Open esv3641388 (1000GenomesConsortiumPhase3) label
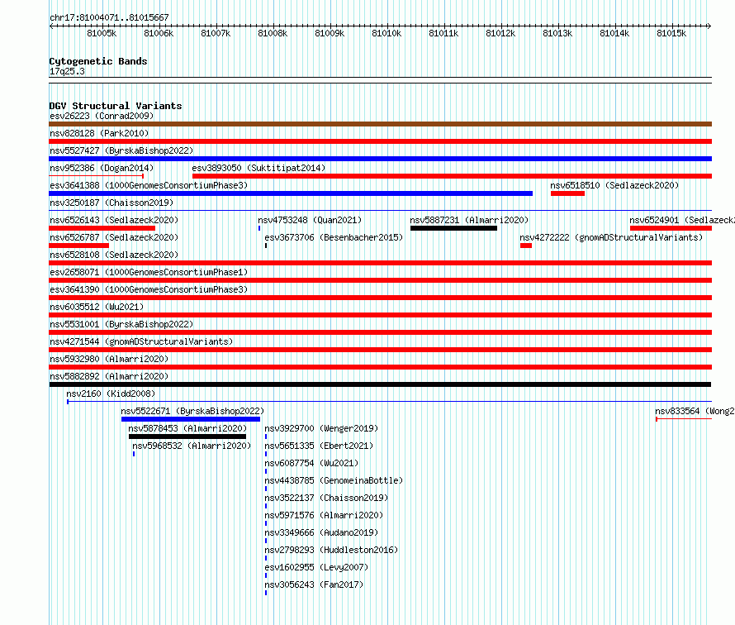 pos(149,185)
